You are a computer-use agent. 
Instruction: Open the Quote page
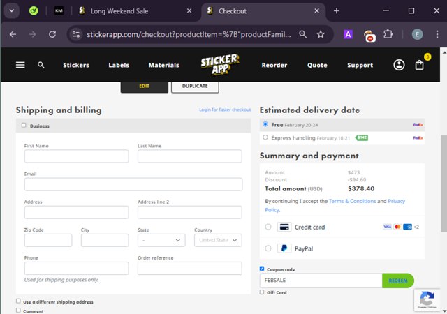(x=317, y=66)
